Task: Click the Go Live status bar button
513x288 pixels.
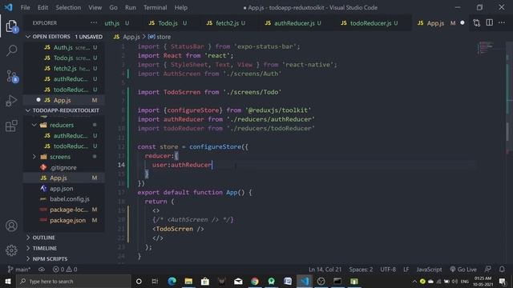Action: [463, 270]
